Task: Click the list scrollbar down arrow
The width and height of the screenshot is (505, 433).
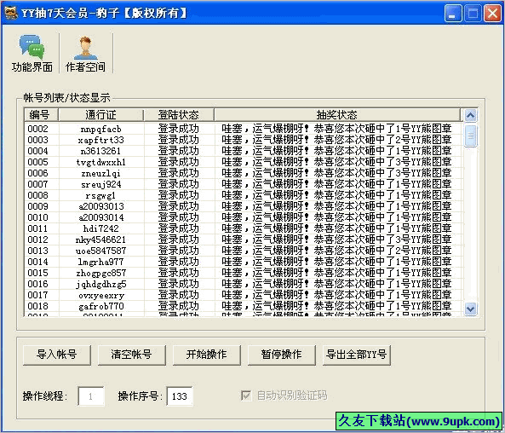Action: pyautogui.click(x=471, y=309)
